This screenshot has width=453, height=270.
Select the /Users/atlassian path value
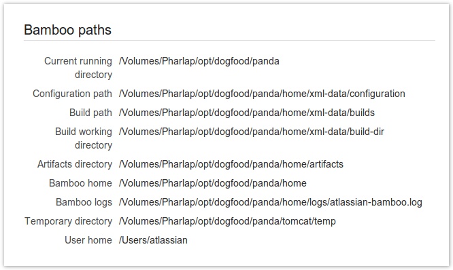(153, 240)
